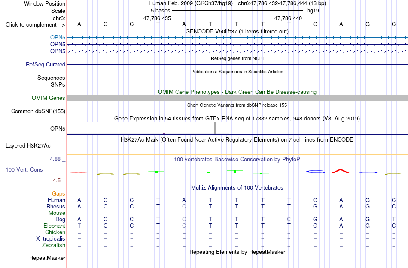Select the Rhesus alignment row label
408x268 pixels.
(56, 206)
